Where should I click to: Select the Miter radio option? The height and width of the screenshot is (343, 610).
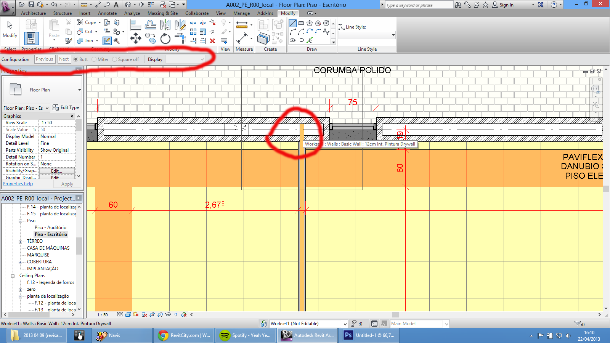(x=94, y=59)
